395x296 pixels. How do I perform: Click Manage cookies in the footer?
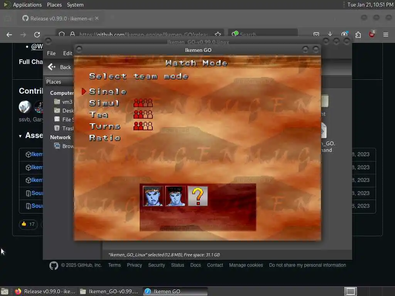(246, 265)
